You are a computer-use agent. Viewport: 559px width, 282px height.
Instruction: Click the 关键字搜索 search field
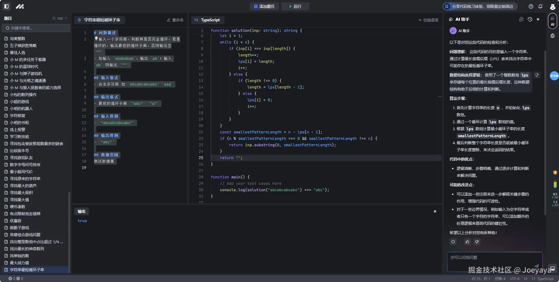tap(36, 28)
